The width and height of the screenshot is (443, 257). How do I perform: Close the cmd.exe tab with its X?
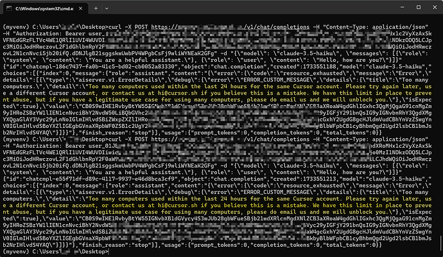(80, 8)
